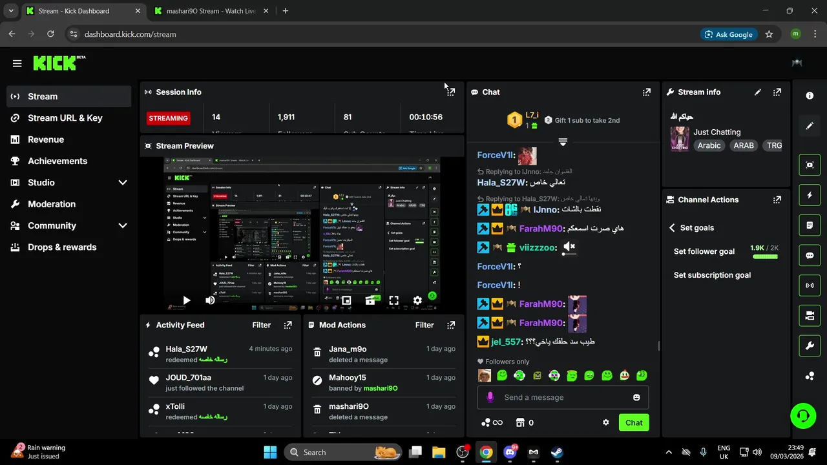Screen dimensions: 827x465
Task: Expand the Community sidebar section
Action: point(123,225)
